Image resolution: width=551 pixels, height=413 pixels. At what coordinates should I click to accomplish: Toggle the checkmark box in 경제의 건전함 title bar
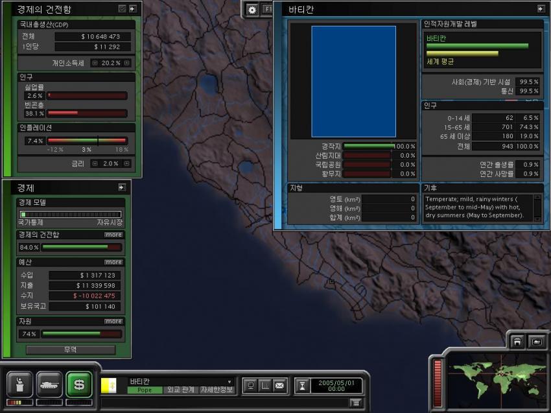pos(122,9)
